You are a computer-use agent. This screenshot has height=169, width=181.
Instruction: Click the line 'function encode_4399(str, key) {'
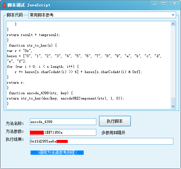41,93
